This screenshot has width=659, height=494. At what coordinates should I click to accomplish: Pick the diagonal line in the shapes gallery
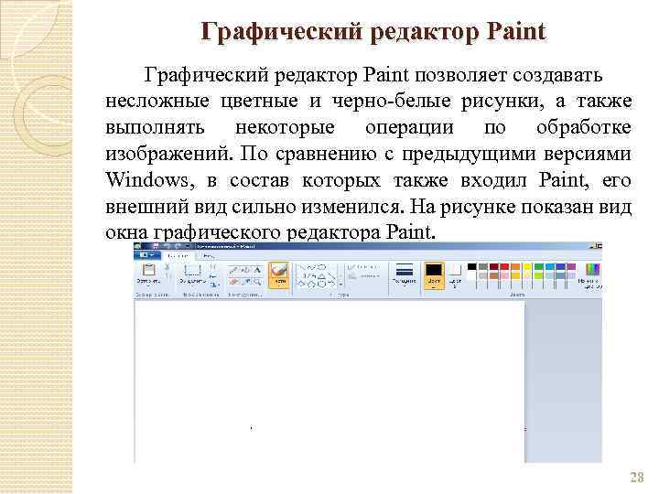(304, 267)
